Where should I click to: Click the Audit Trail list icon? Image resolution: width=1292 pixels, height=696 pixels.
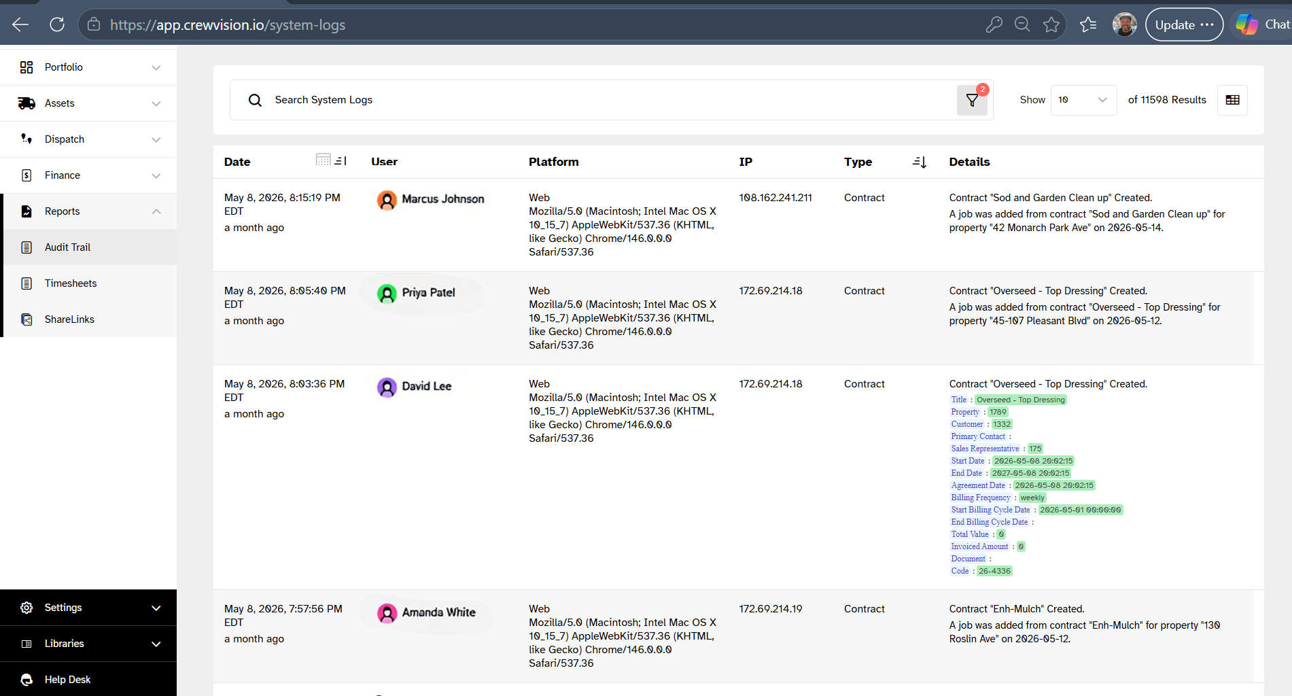(27, 247)
